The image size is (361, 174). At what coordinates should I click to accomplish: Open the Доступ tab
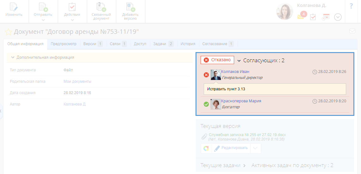(x=140, y=44)
